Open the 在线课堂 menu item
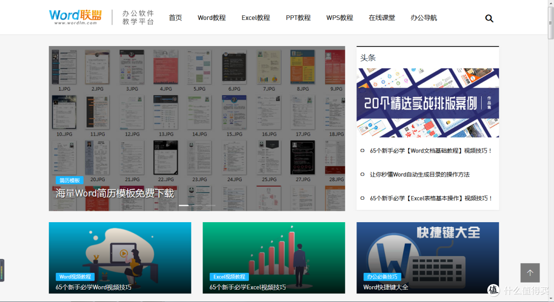Viewport: 554px width, 302px height. [382, 17]
